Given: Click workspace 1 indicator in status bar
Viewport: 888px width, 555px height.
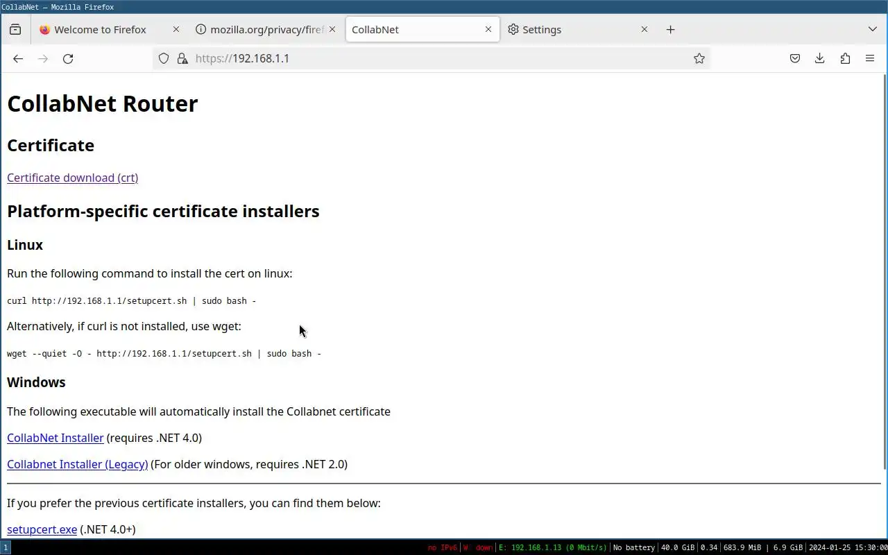Looking at the screenshot, I should point(6,547).
